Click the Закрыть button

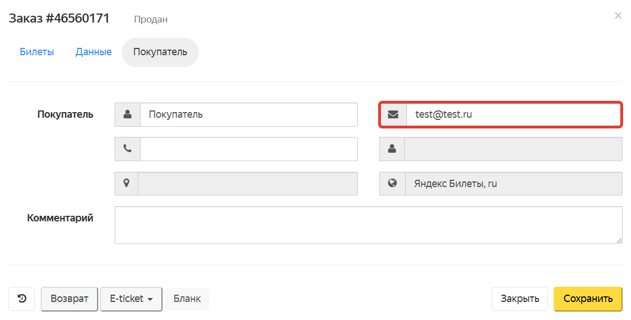520,299
